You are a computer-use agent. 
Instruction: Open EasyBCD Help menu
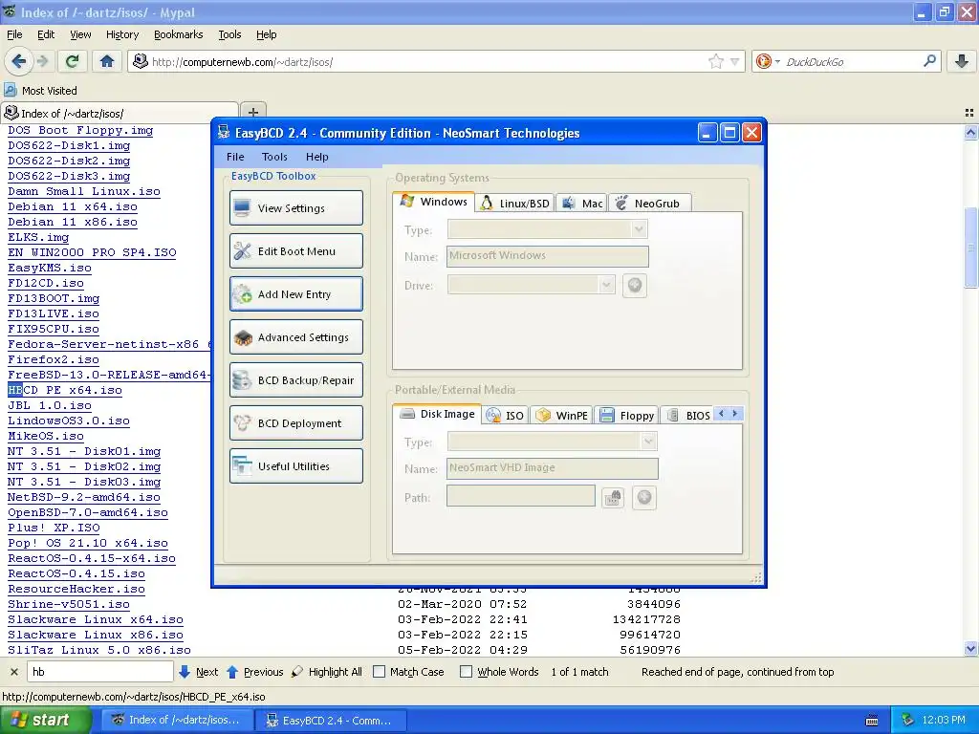click(317, 157)
